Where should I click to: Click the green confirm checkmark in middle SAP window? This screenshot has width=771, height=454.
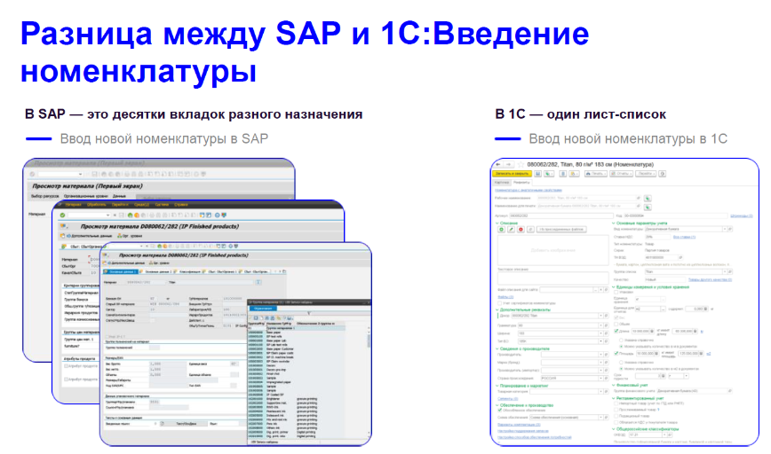(62, 215)
